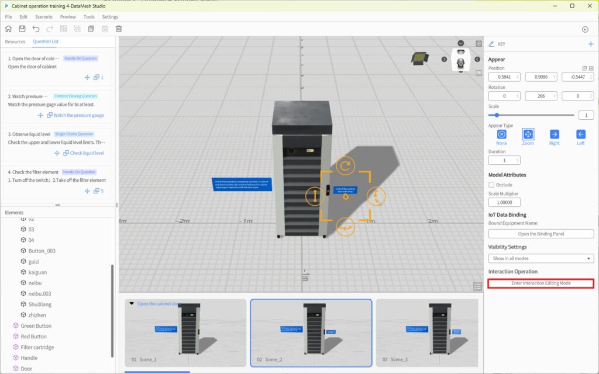Collapse the scene group triangle above Scene_1

[x=132, y=304]
